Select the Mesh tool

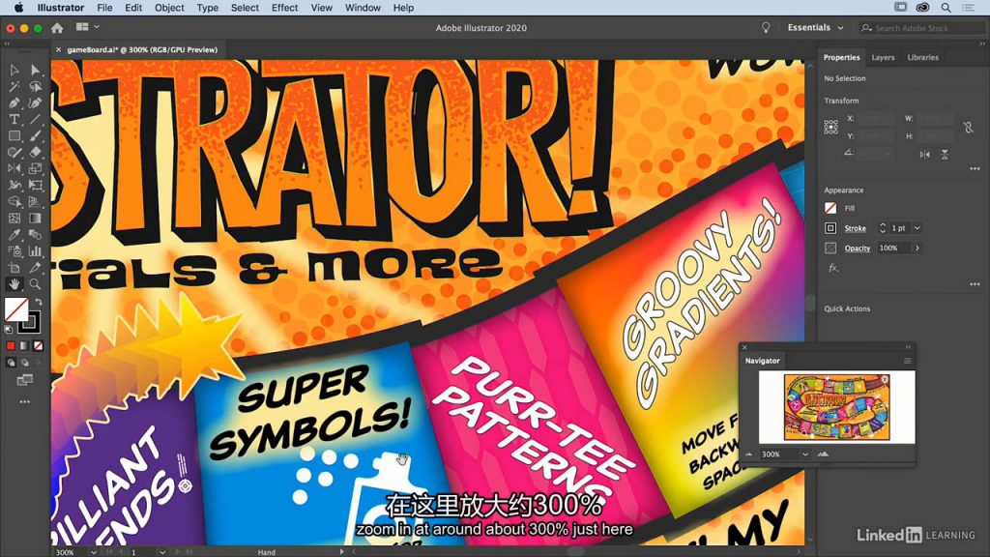(14, 218)
